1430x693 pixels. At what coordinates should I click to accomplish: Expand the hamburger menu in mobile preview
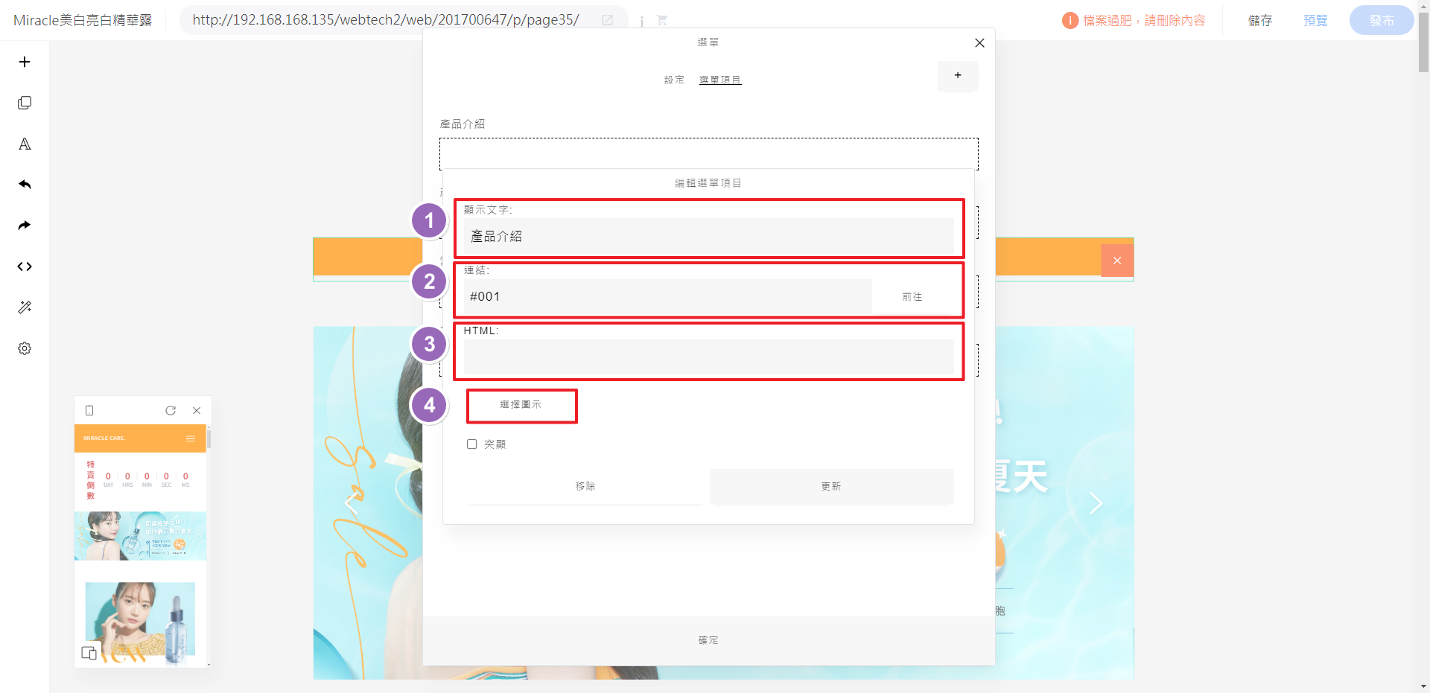tap(191, 438)
